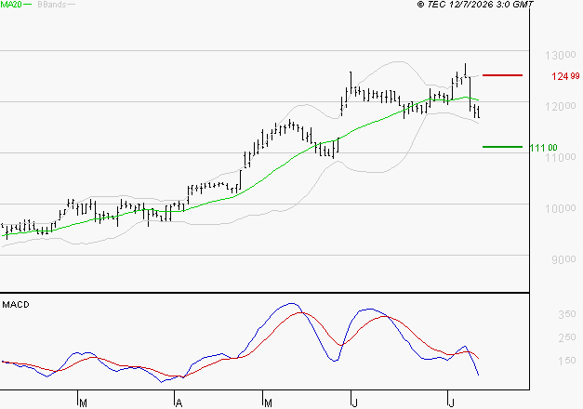Click the red 124.99 resistance value

(565, 76)
